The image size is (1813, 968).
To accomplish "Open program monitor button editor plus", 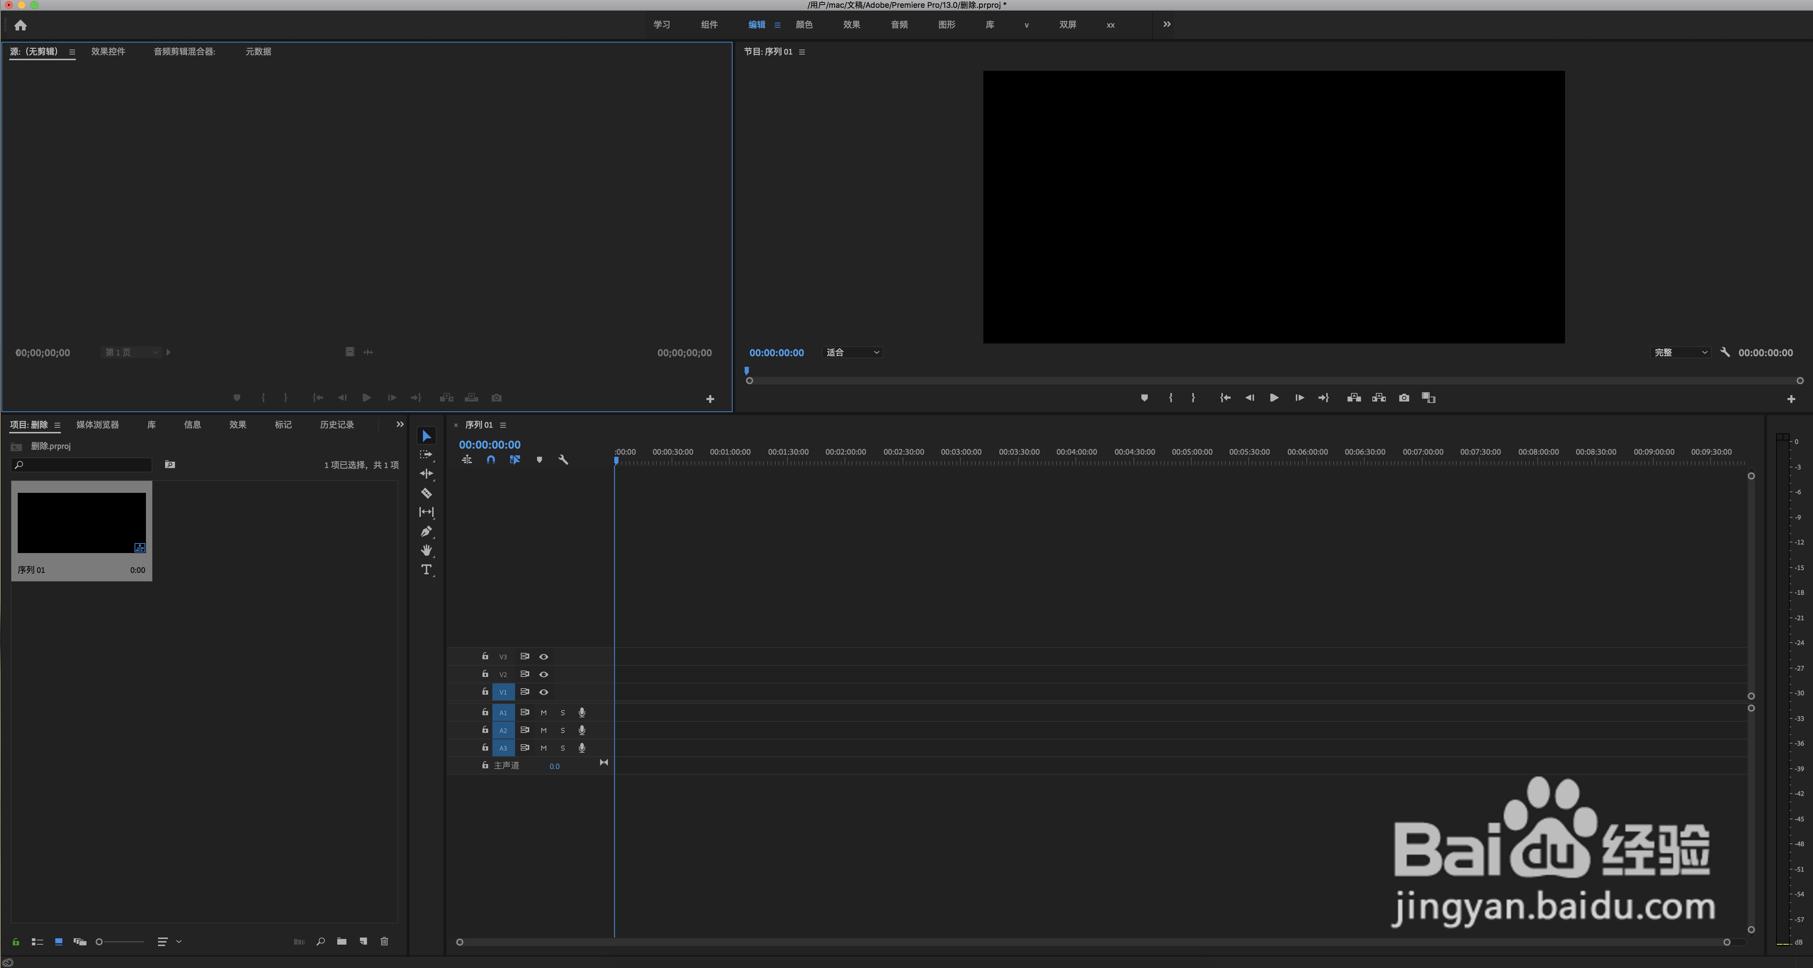I will coord(1791,400).
